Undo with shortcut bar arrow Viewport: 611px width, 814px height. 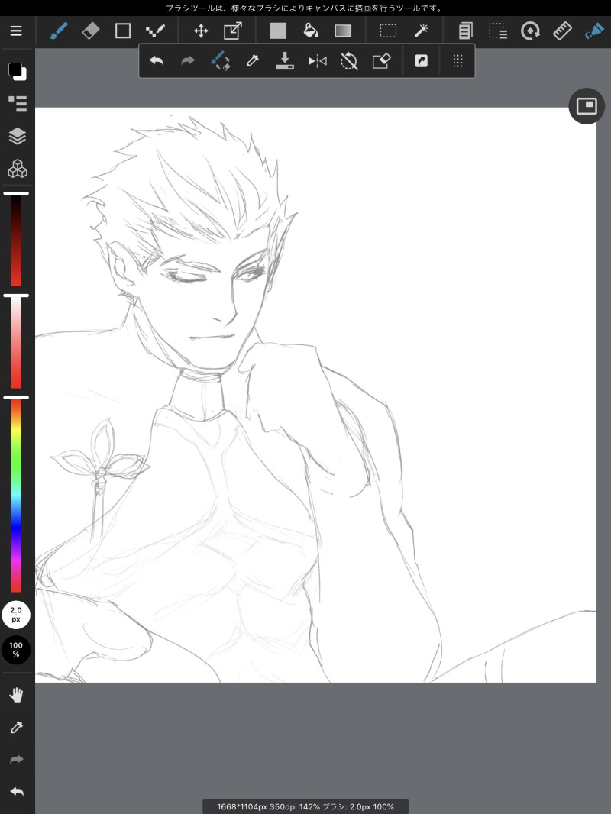157,61
